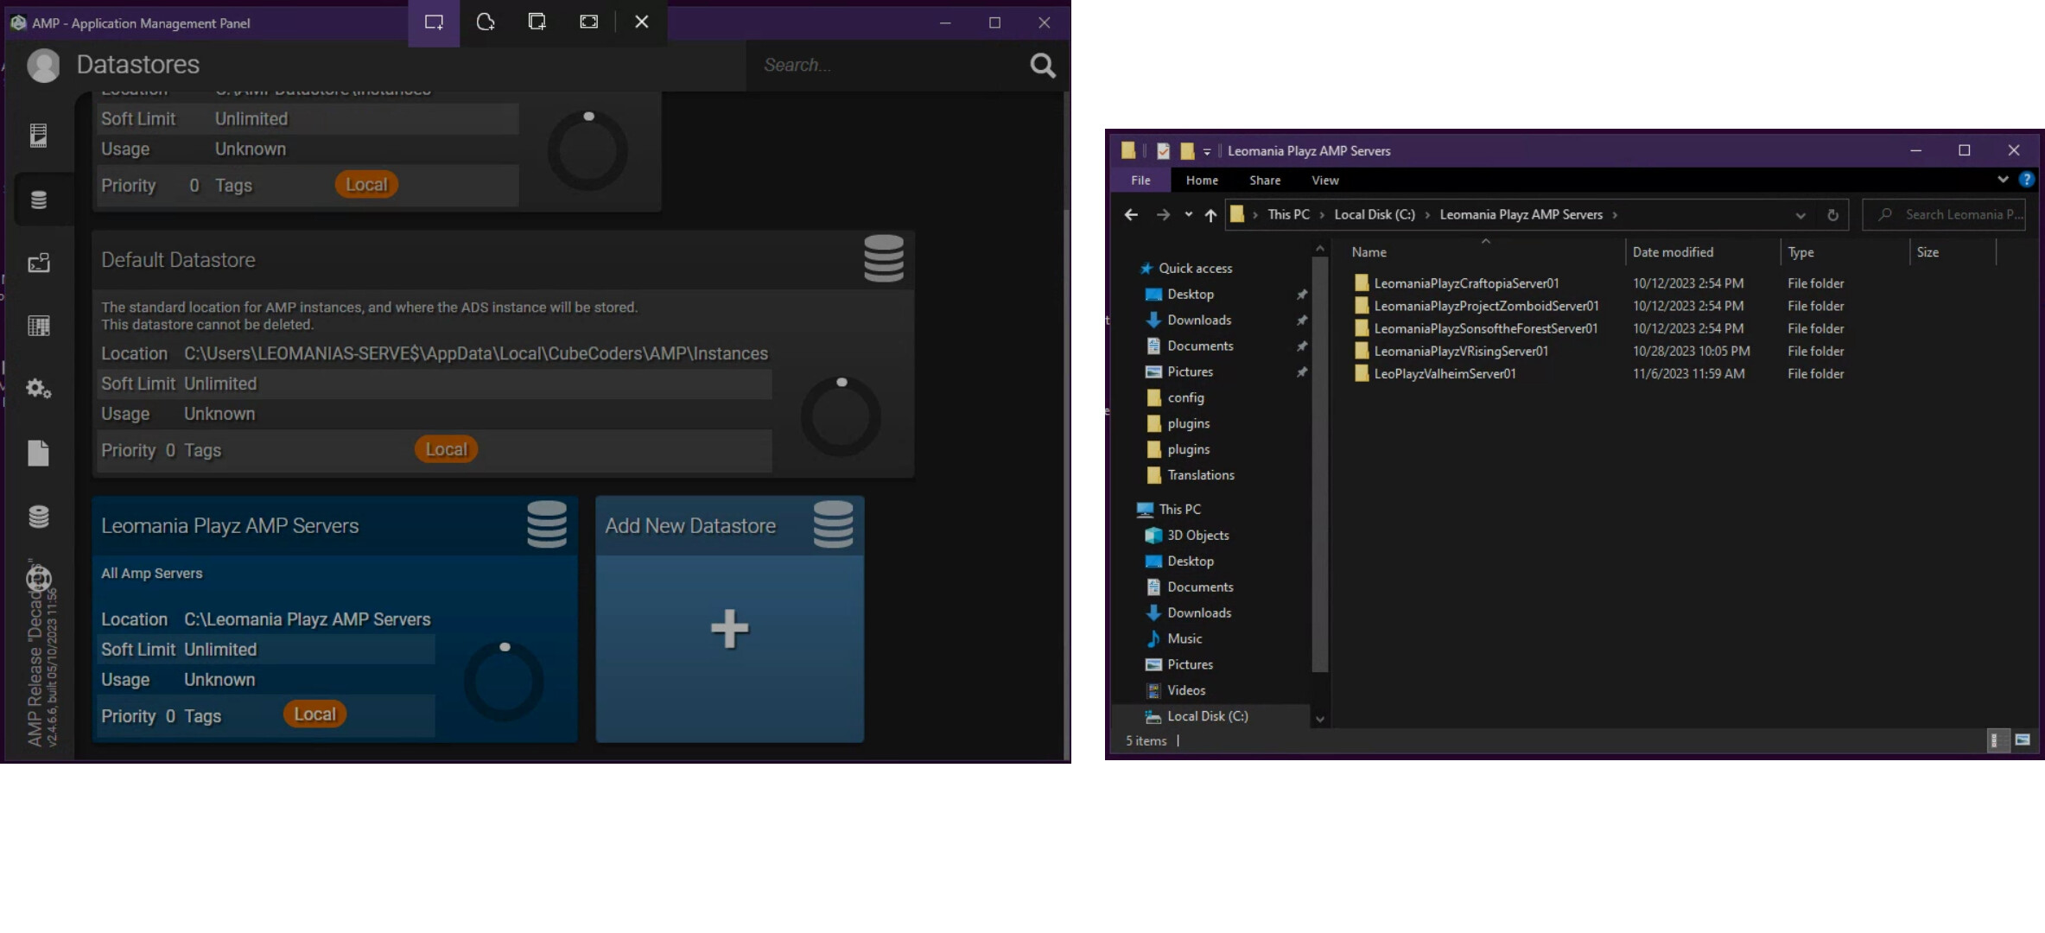
Task: Sort files by Date modified column header
Action: point(1702,252)
